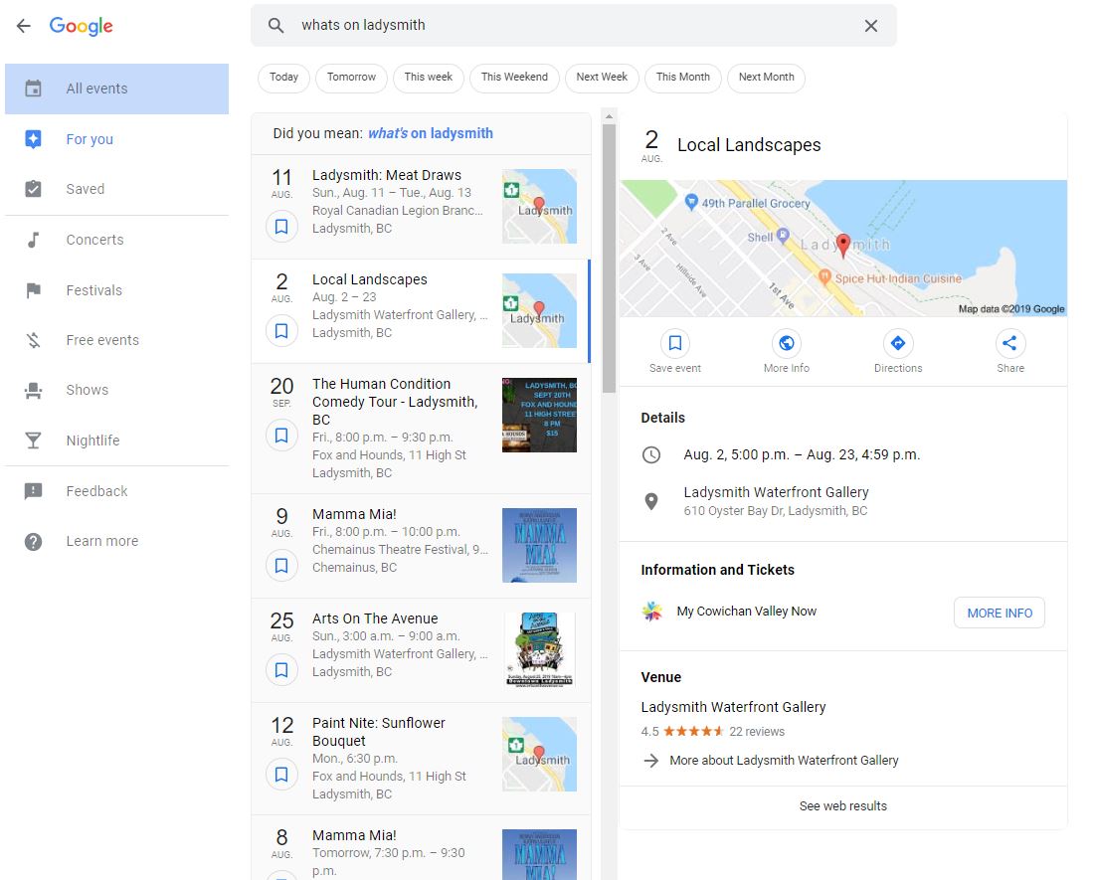Click the Free events no-dollar icon
The width and height of the screenshot is (1094, 880).
pyautogui.click(x=33, y=340)
